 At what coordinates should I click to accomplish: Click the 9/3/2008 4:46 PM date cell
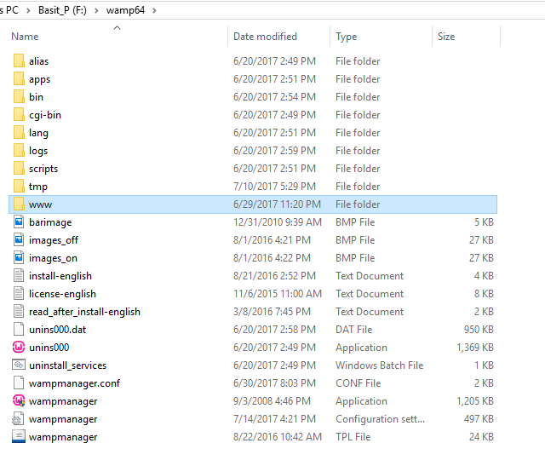click(272, 401)
